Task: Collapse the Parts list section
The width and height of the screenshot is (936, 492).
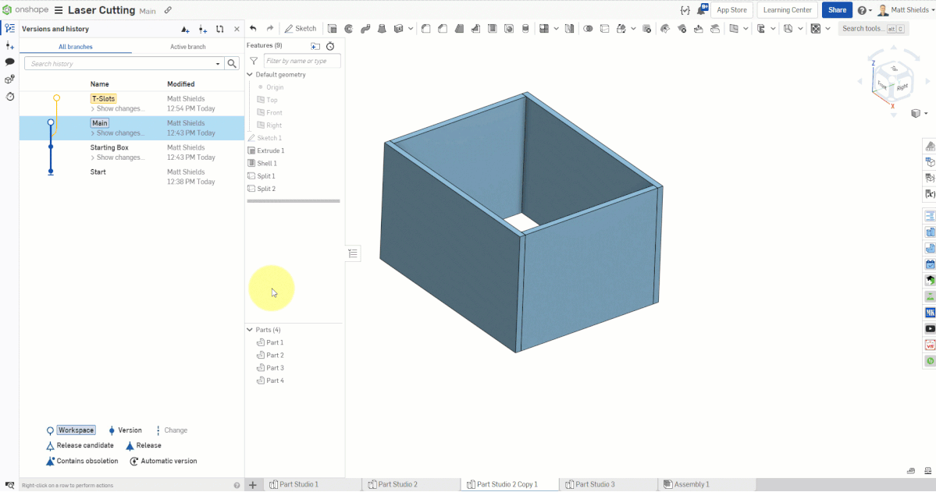Action: pos(250,330)
